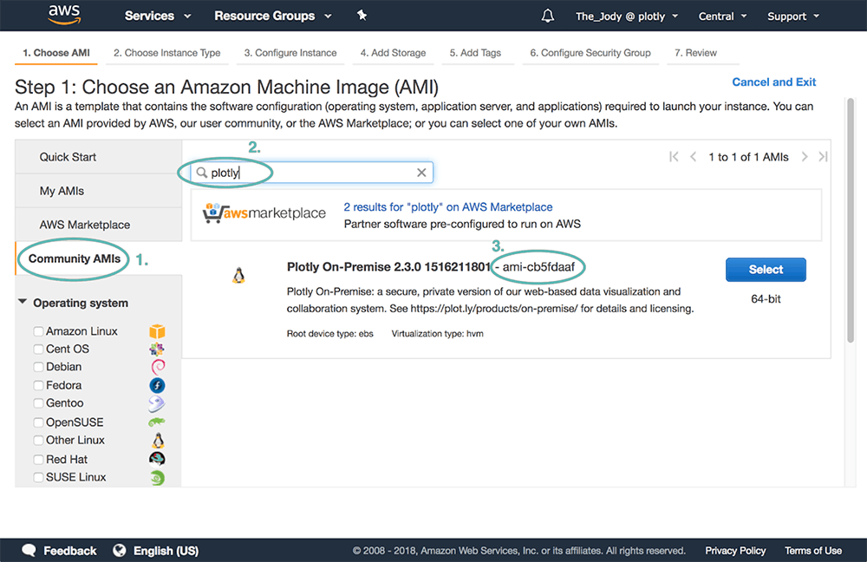
Task: Check the Gentoo filter
Action: click(38, 402)
